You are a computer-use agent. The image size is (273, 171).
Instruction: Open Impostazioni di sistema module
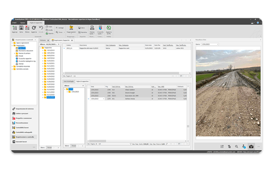tap(24, 109)
